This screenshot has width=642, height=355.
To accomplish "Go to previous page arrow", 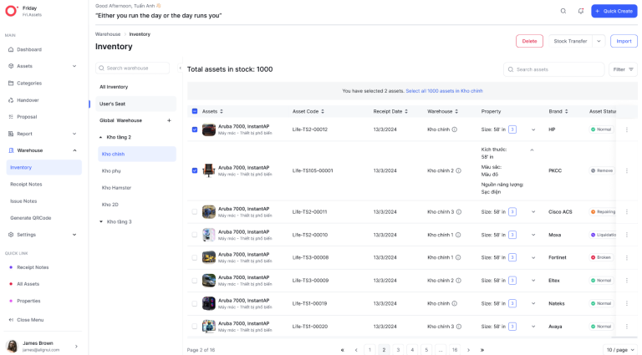I will pos(356,350).
